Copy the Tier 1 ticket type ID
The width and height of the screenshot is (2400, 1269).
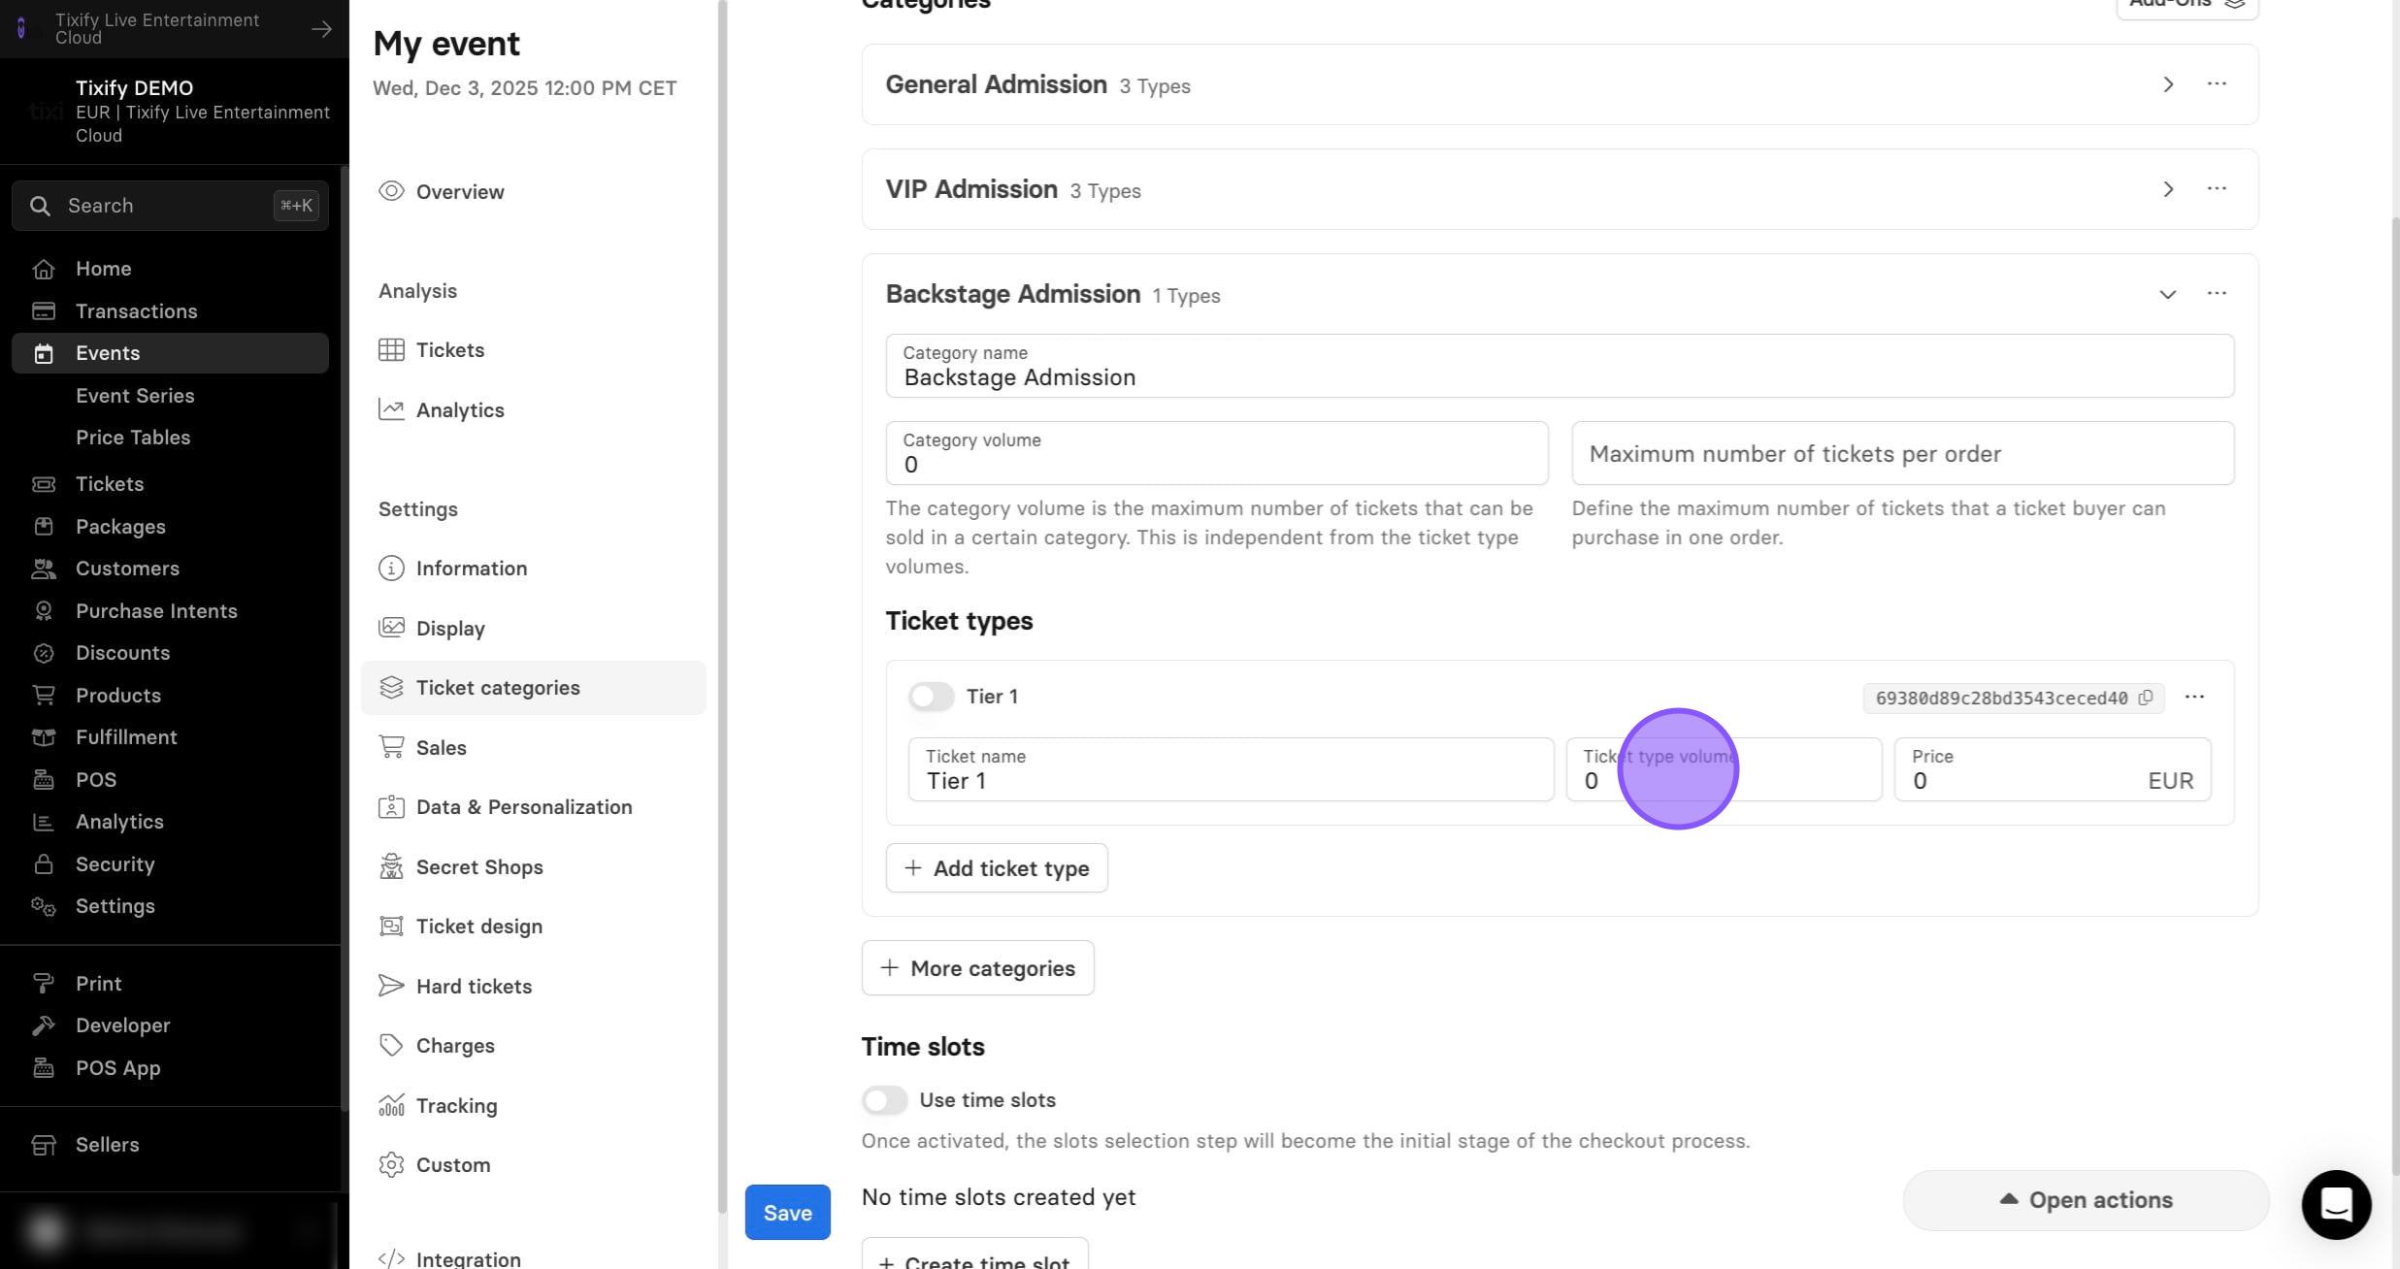pos(2146,698)
